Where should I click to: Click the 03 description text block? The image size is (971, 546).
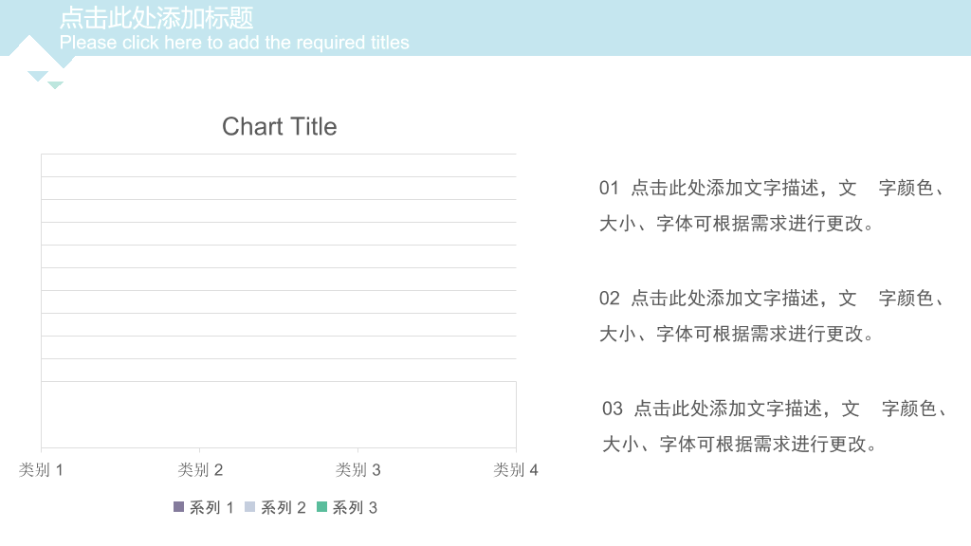[x=774, y=426]
